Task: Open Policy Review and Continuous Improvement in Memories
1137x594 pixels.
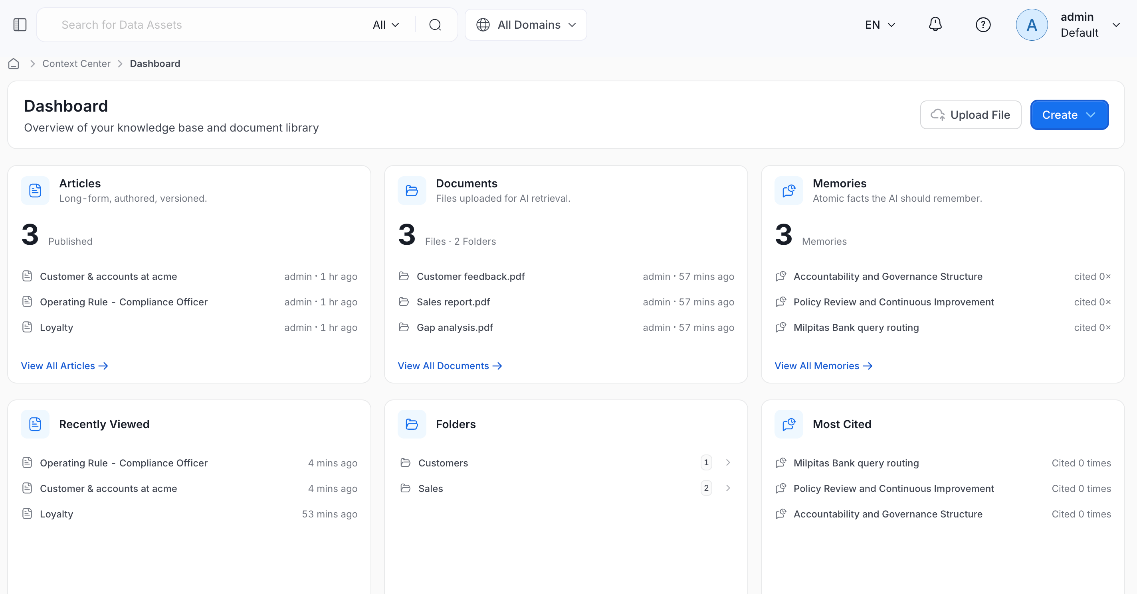Action: (894, 302)
